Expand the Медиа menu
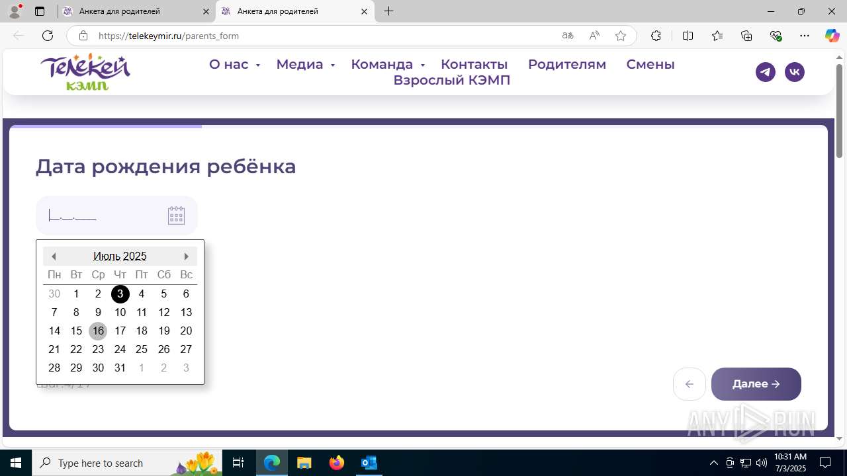Viewport: 847px width, 476px height. (x=305, y=64)
